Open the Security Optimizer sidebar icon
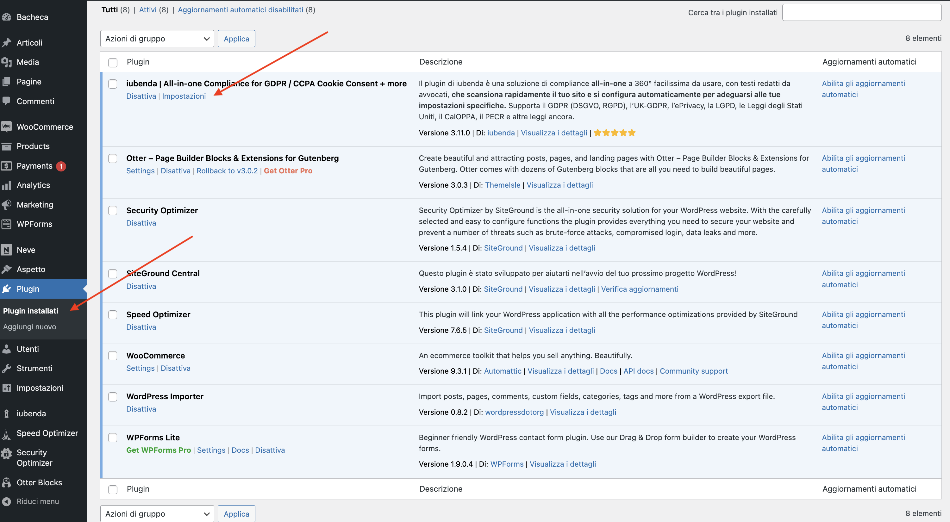Screen dimensions: 950x522 pyautogui.click(x=6, y=453)
